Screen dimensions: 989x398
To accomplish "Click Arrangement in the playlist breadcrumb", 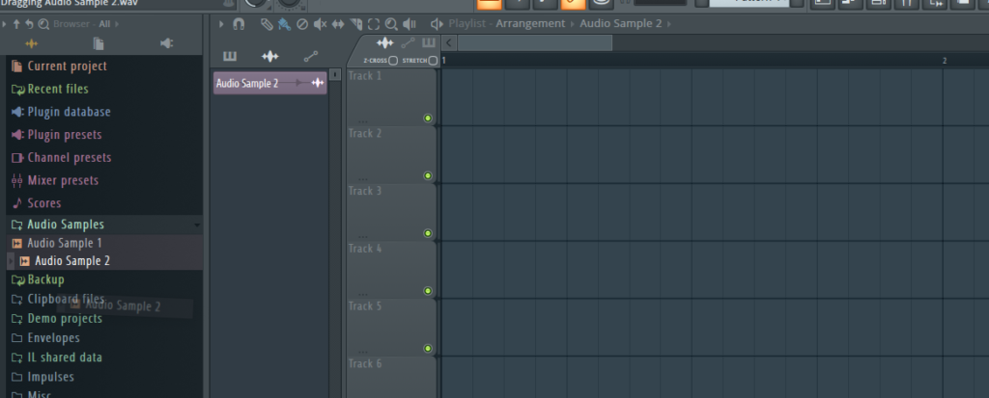I will click(531, 23).
